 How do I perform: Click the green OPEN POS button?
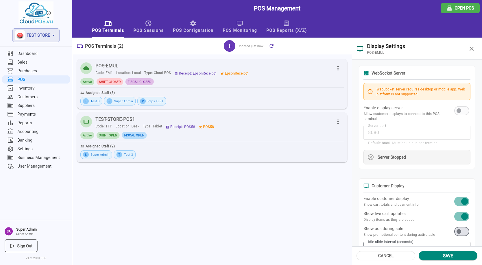click(460, 8)
